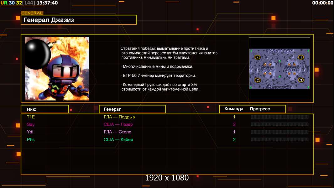Screen dimensions: 334x188
Task: Click the 'США — Лазер' general entry
Action: (x=118, y=124)
